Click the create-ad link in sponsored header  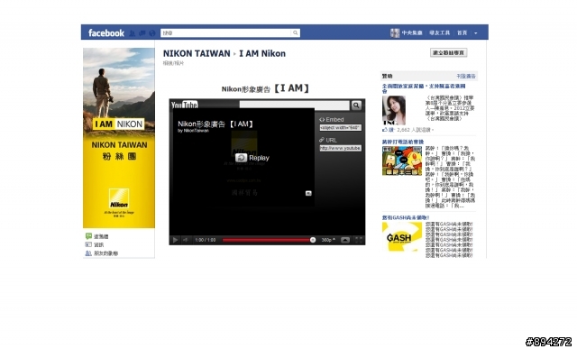(x=466, y=77)
